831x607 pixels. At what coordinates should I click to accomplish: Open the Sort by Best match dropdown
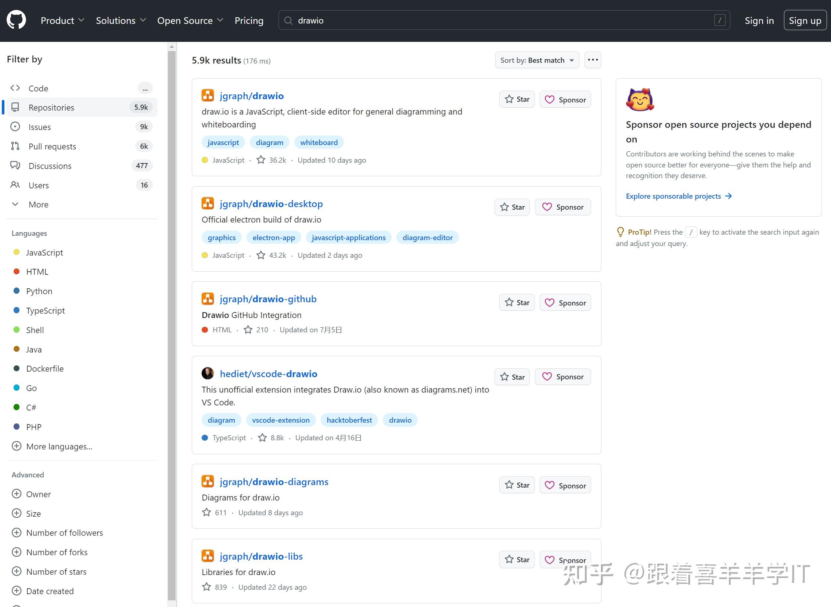[537, 60]
